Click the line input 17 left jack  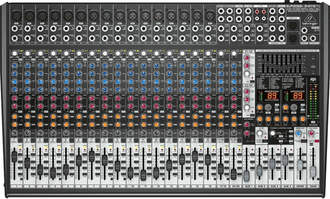pyautogui.click(x=221, y=28)
